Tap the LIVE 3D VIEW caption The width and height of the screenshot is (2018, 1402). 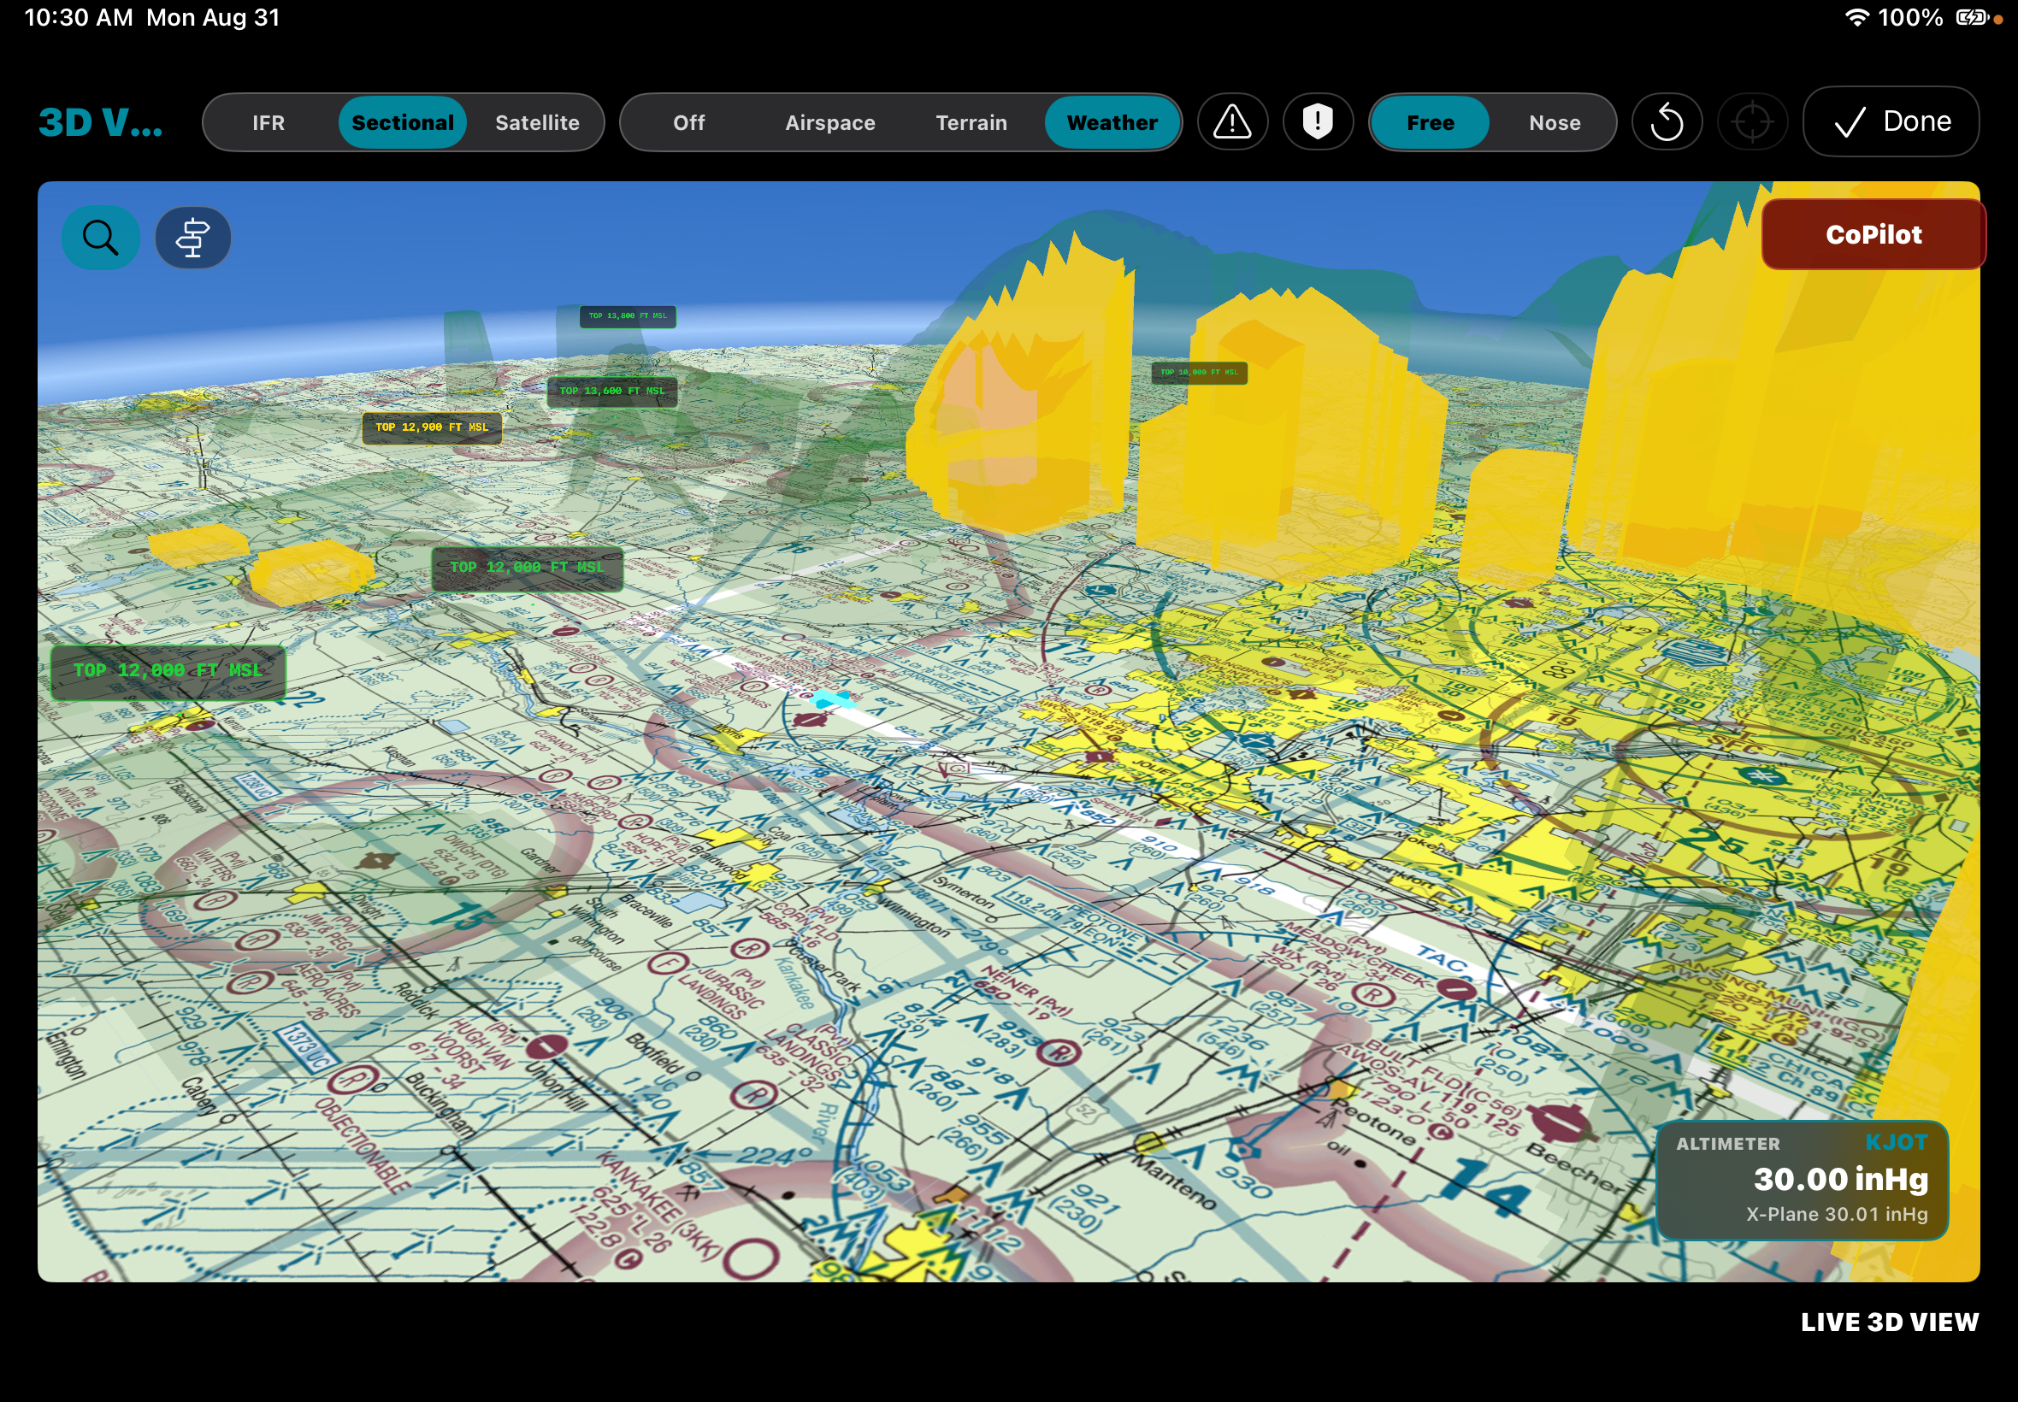[1889, 1322]
